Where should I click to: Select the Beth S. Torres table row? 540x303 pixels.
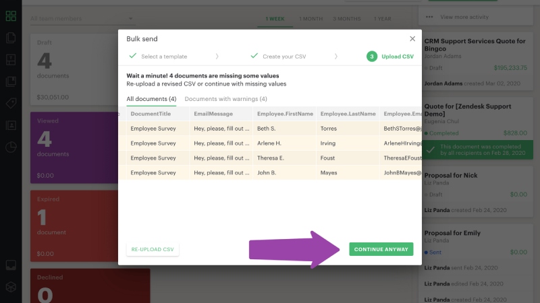pos(270,128)
